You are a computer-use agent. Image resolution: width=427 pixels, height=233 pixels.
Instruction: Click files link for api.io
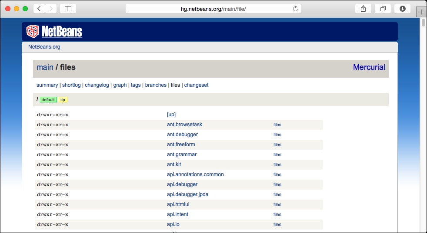pyautogui.click(x=277, y=225)
